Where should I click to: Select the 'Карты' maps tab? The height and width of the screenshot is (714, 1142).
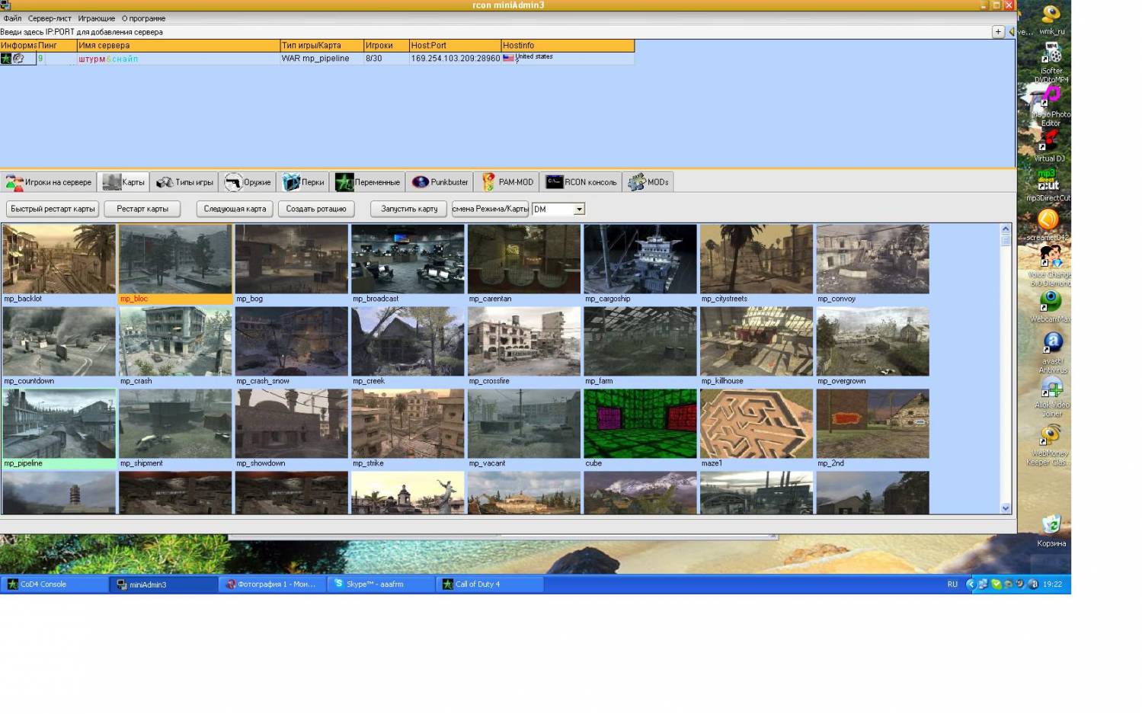click(x=123, y=182)
